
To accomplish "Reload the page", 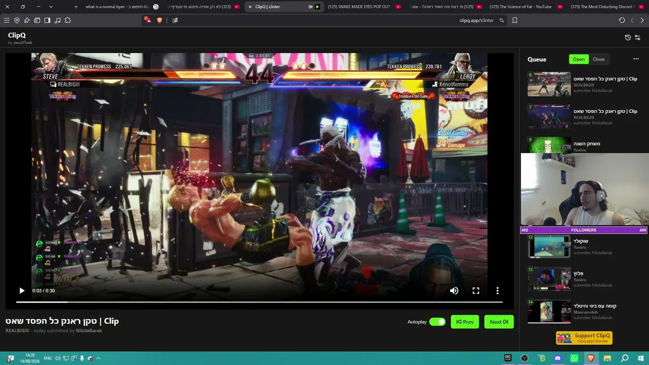I will 622,20.
